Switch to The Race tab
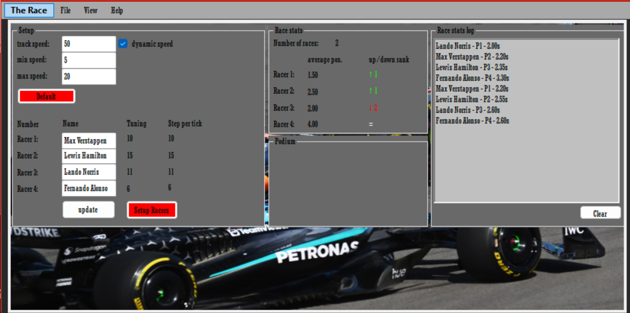Screen dimensions: 630x313 [x=28, y=10]
